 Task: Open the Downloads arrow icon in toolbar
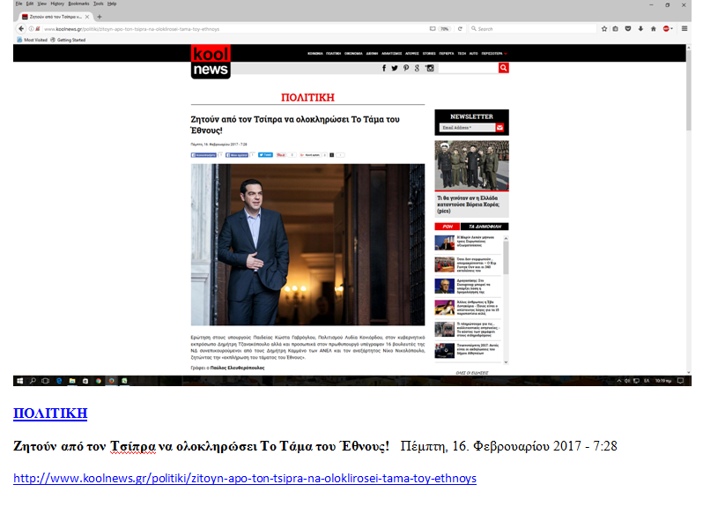pos(640,29)
